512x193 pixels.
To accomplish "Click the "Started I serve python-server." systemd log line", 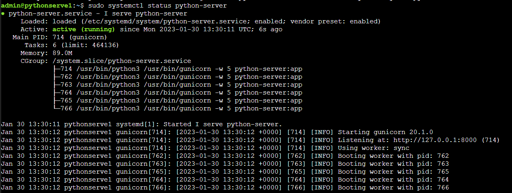I will tap(222, 124).
